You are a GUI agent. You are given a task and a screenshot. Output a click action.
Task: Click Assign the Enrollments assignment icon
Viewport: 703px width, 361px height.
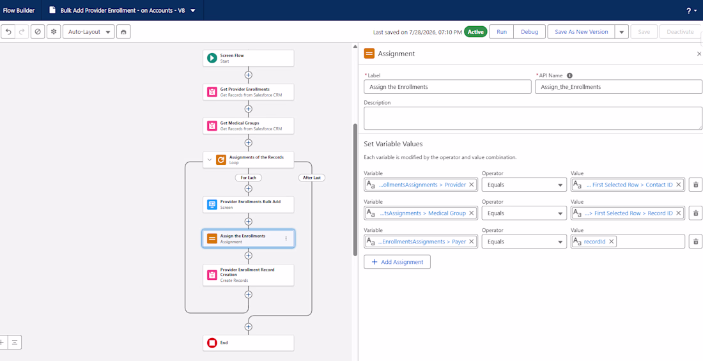212,238
